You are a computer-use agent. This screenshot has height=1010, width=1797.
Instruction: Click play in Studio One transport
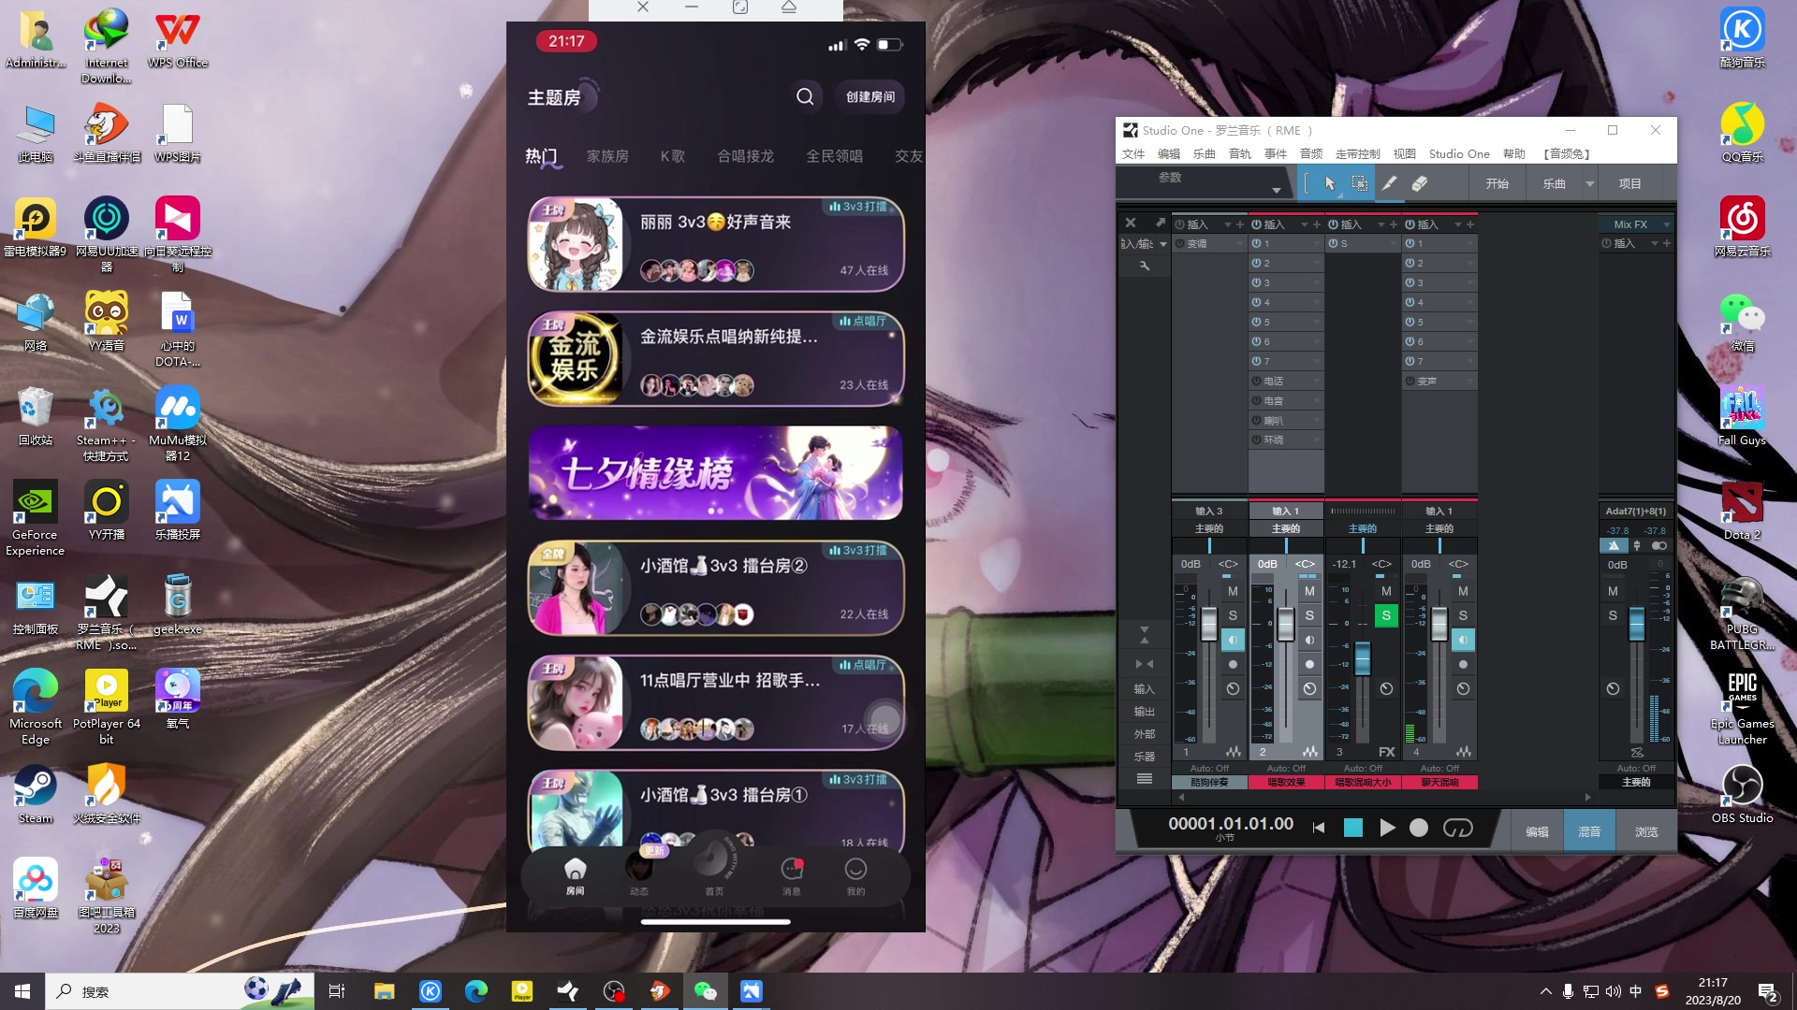(x=1387, y=828)
